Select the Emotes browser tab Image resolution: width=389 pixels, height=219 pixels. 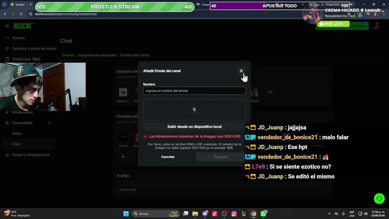tap(21, 5)
